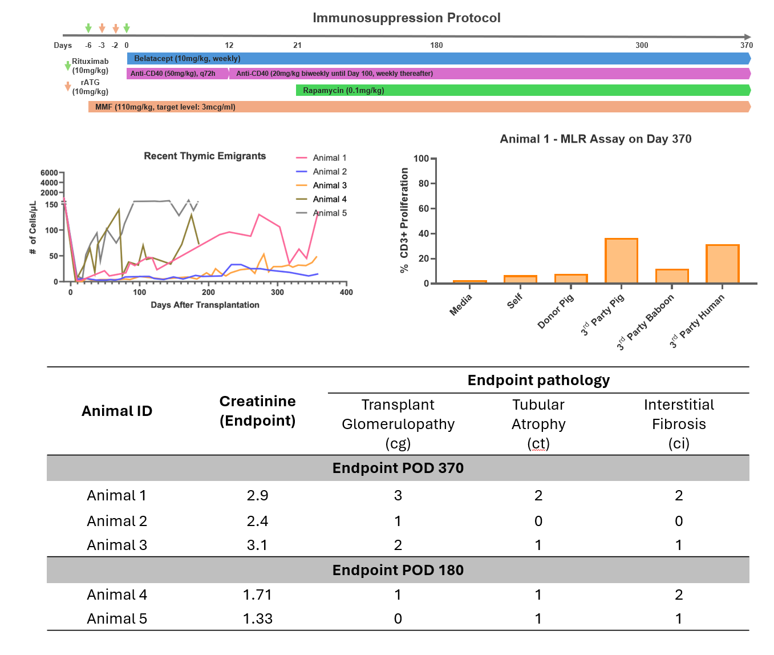Select the Donor Pig bar in MLR chart
This screenshot has height=655, width=774.
[570, 278]
